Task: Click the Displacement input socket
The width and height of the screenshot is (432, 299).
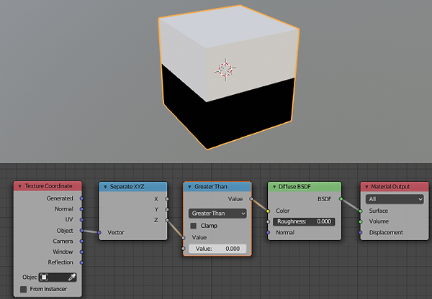Action: 361,233
